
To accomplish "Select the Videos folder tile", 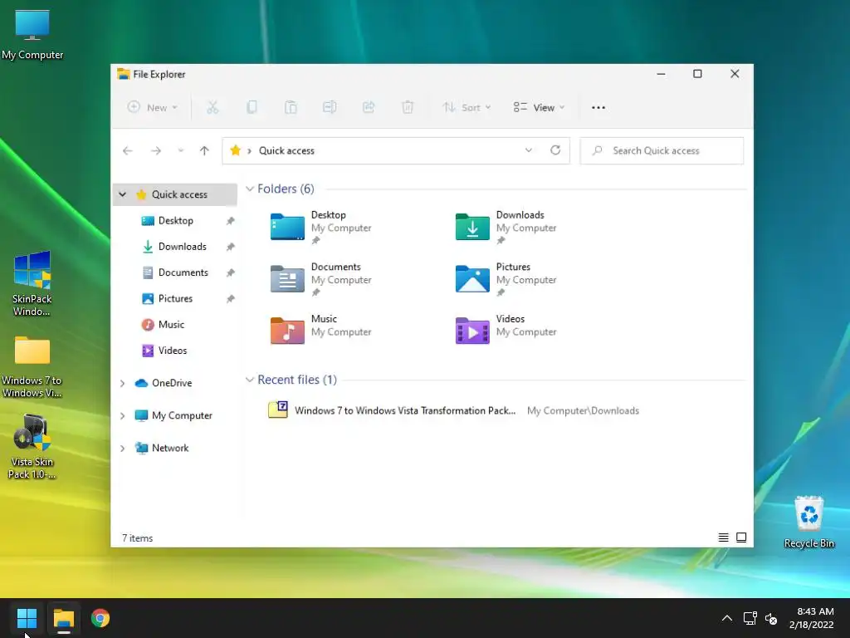I will [506, 329].
